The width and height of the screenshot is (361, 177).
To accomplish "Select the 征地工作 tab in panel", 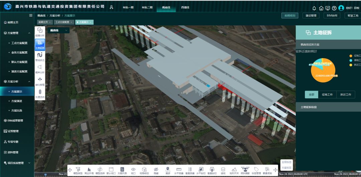I will (327, 95).
